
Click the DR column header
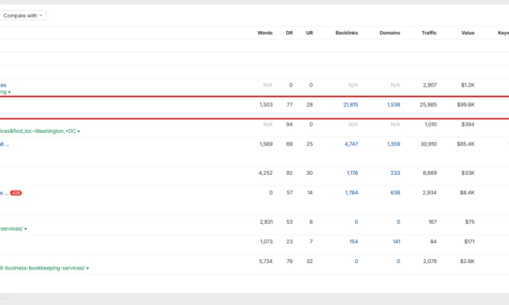click(289, 33)
